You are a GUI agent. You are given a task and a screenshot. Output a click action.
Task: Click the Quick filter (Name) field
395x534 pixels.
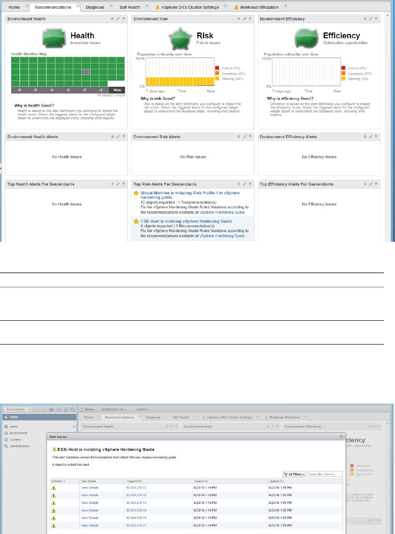pos(325,474)
